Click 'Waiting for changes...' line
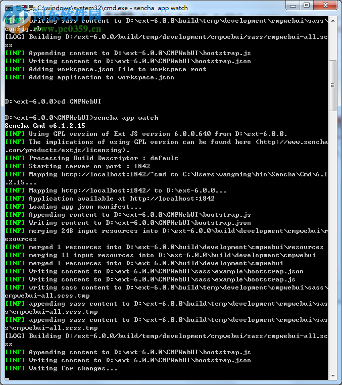The image size is (342, 385). [x=61, y=368]
